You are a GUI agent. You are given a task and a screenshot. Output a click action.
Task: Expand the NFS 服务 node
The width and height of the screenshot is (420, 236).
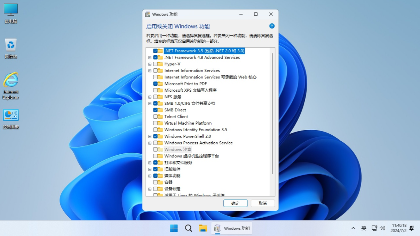click(150, 97)
